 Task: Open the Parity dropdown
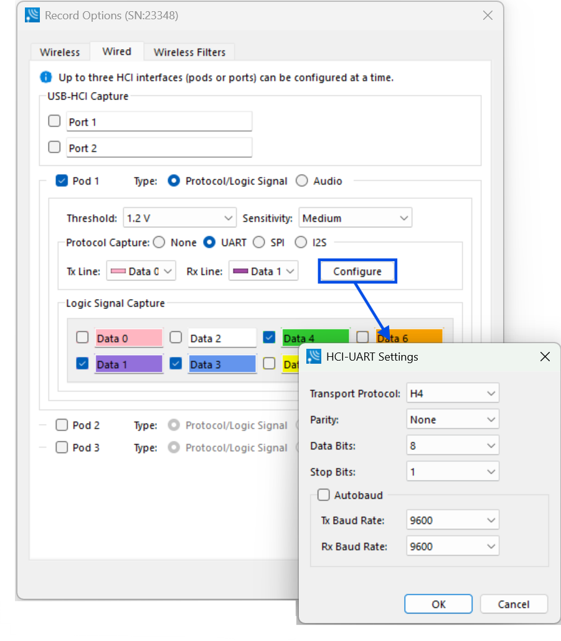click(x=453, y=420)
